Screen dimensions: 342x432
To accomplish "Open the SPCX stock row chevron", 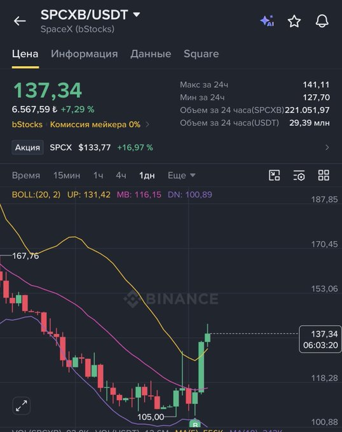I will (327, 148).
